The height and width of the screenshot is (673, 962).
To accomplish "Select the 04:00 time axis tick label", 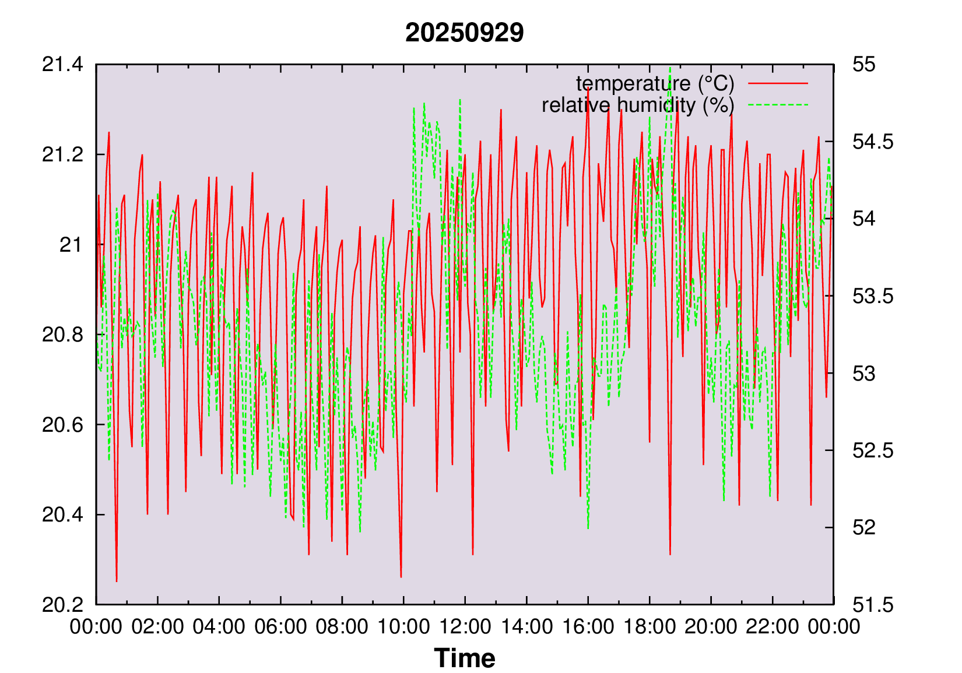I will [x=219, y=627].
